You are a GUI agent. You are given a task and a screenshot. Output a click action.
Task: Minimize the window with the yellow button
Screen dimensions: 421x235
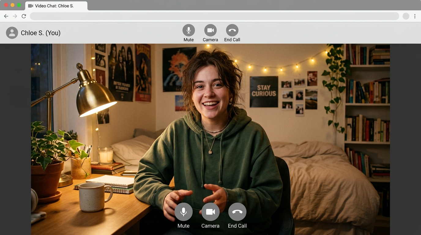pyautogui.click(x=13, y=5)
